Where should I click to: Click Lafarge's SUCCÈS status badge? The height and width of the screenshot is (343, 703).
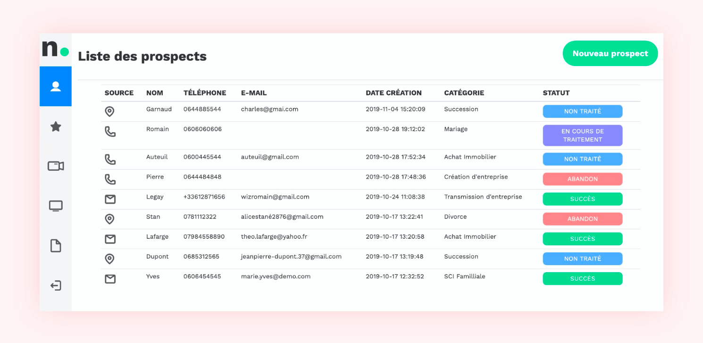583,239
